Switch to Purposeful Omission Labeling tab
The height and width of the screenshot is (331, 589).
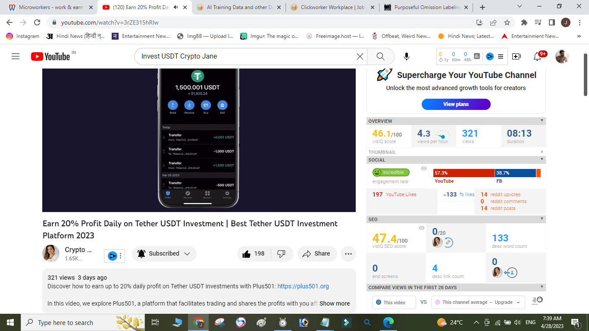pyautogui.click(x=426, y=7)
